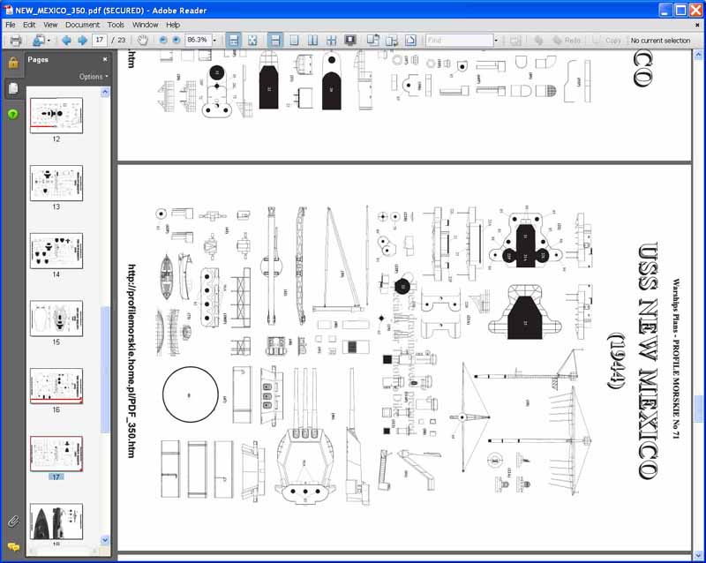The image size is (706, 563).
Task: Close the Pages panel
Action: pos(105,59)
